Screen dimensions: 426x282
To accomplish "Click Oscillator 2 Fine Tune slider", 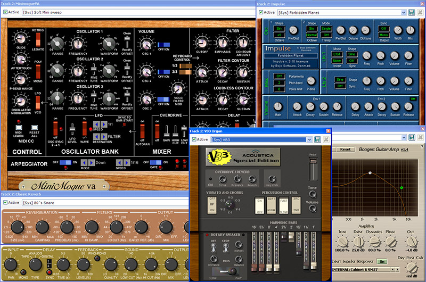I will [94, 70].
